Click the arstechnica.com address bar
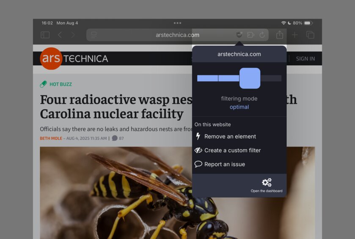The image size is (355, 239). (178, 35)
